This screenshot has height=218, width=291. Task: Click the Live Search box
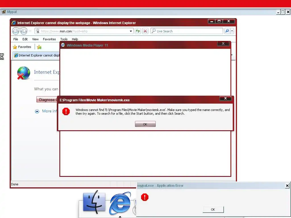(x=187, y=31)
